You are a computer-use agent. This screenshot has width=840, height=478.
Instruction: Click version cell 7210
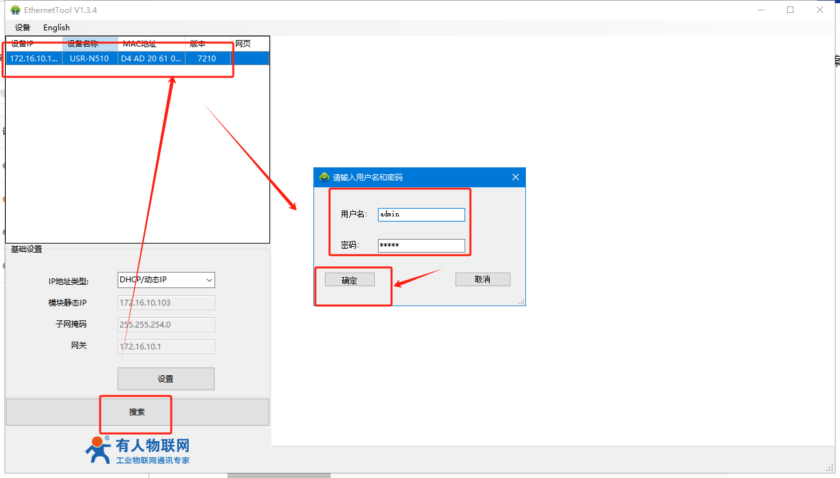(207, 58)
